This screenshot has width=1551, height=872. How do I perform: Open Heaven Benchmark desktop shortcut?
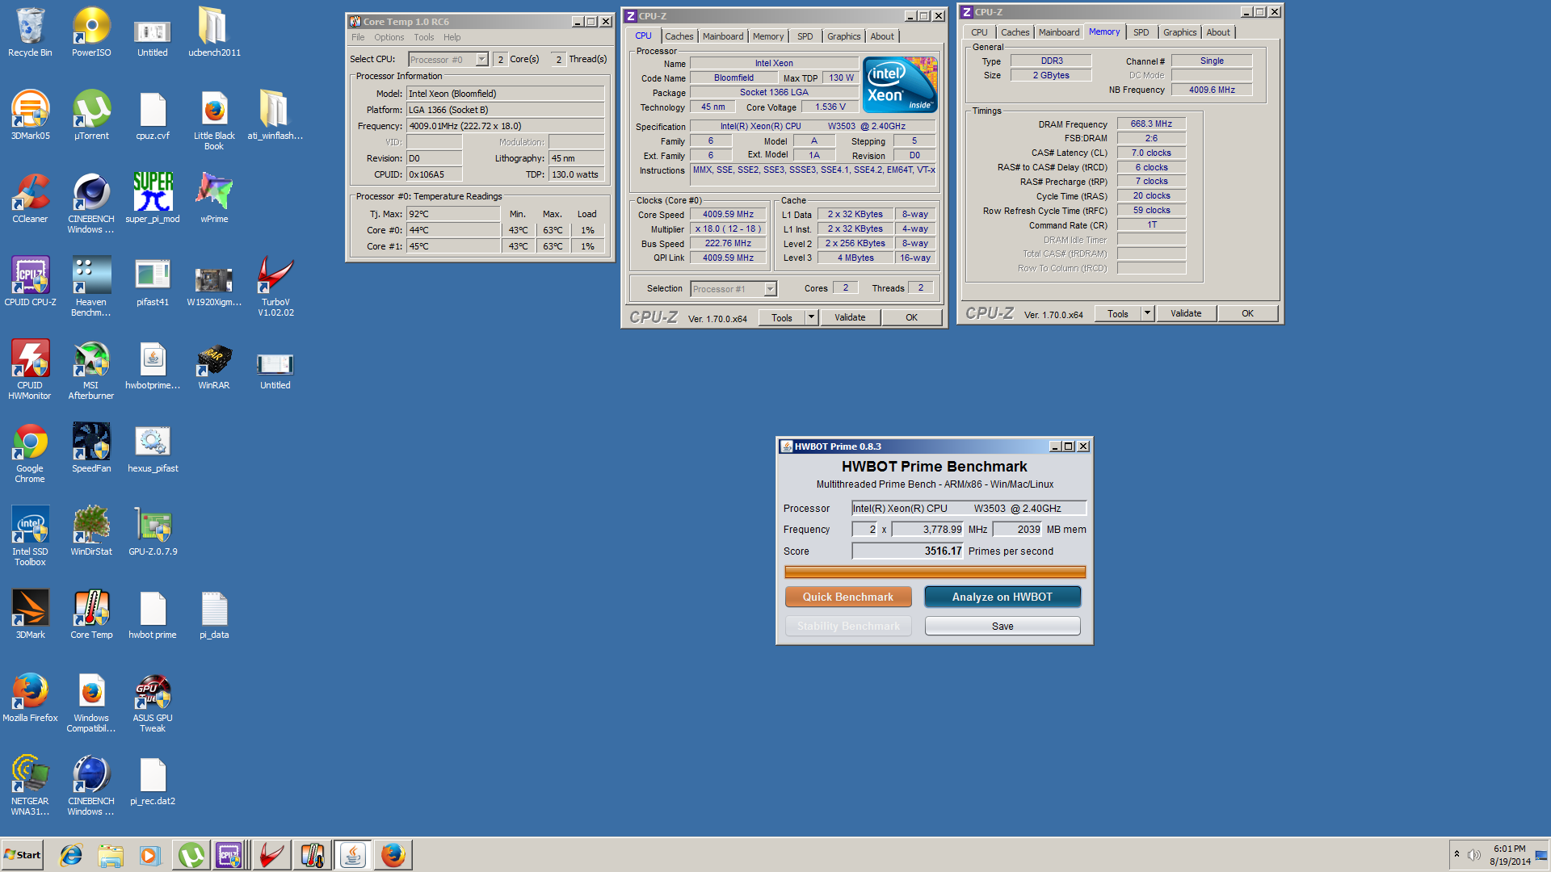(91, 287)
